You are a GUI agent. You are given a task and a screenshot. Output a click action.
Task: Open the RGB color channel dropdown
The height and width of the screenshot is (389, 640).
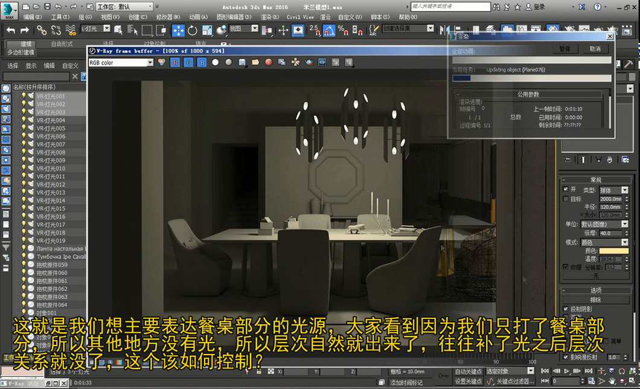point(121,62)
